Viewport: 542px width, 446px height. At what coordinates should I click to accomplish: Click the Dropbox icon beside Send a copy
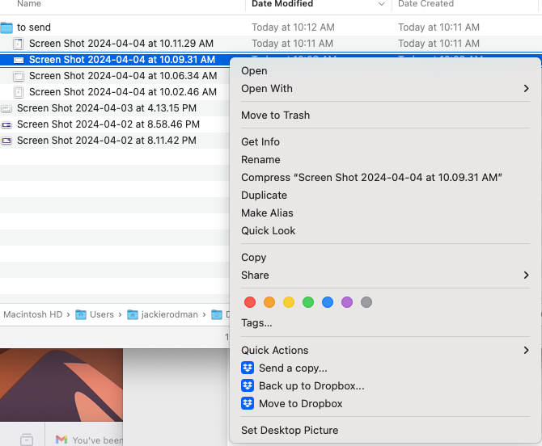[x=248, y=368]
